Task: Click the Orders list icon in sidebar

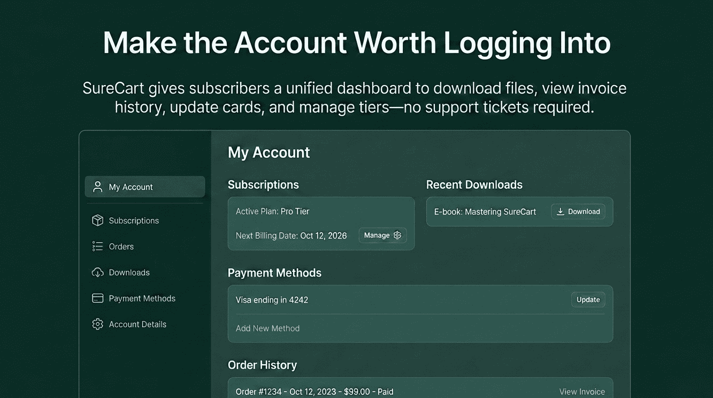Action: [x=97, y=246]
